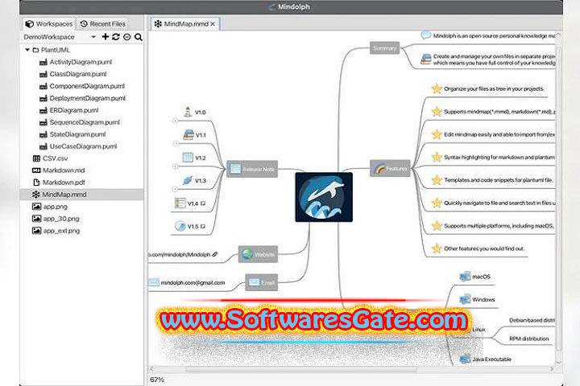Click the new file plus icon
The image size is (580, 386).
click(106, 36)
